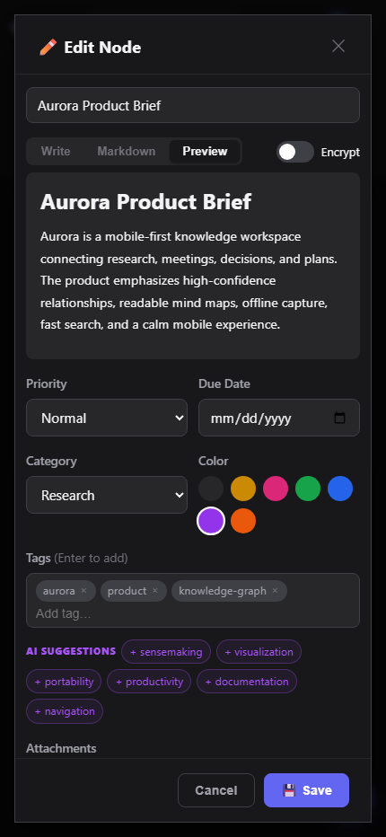Click the Attachments section label

click(x=61, y=748)
